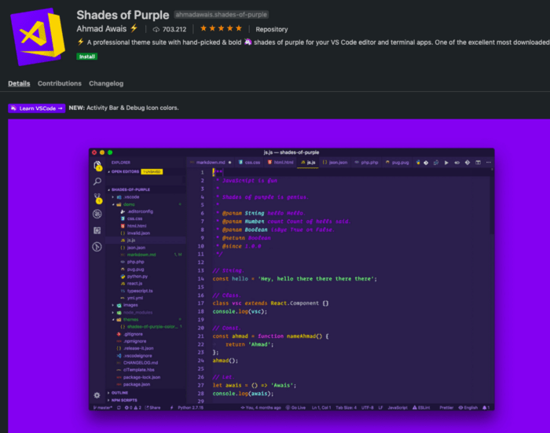Click the run play icon in preview toolbar
550x433 pixels.
click(446, 163)
